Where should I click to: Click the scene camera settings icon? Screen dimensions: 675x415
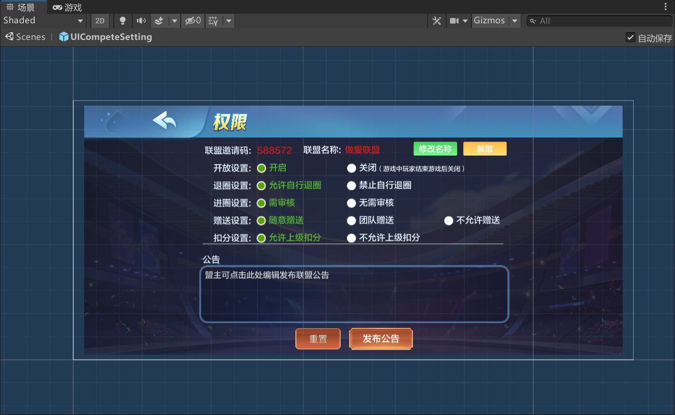tap(454, 21)
